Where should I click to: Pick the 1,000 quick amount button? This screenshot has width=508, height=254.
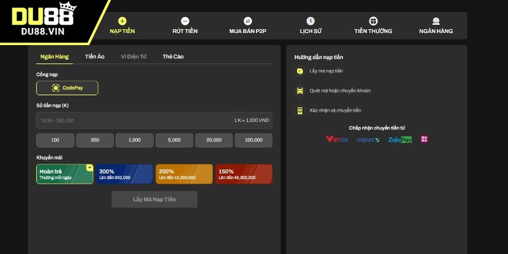click(x=134, y=140)
